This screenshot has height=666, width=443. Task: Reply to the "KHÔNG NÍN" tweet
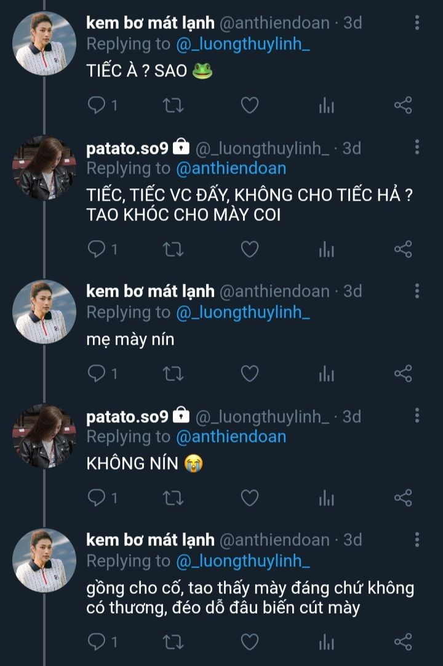[x=97, y=497]
